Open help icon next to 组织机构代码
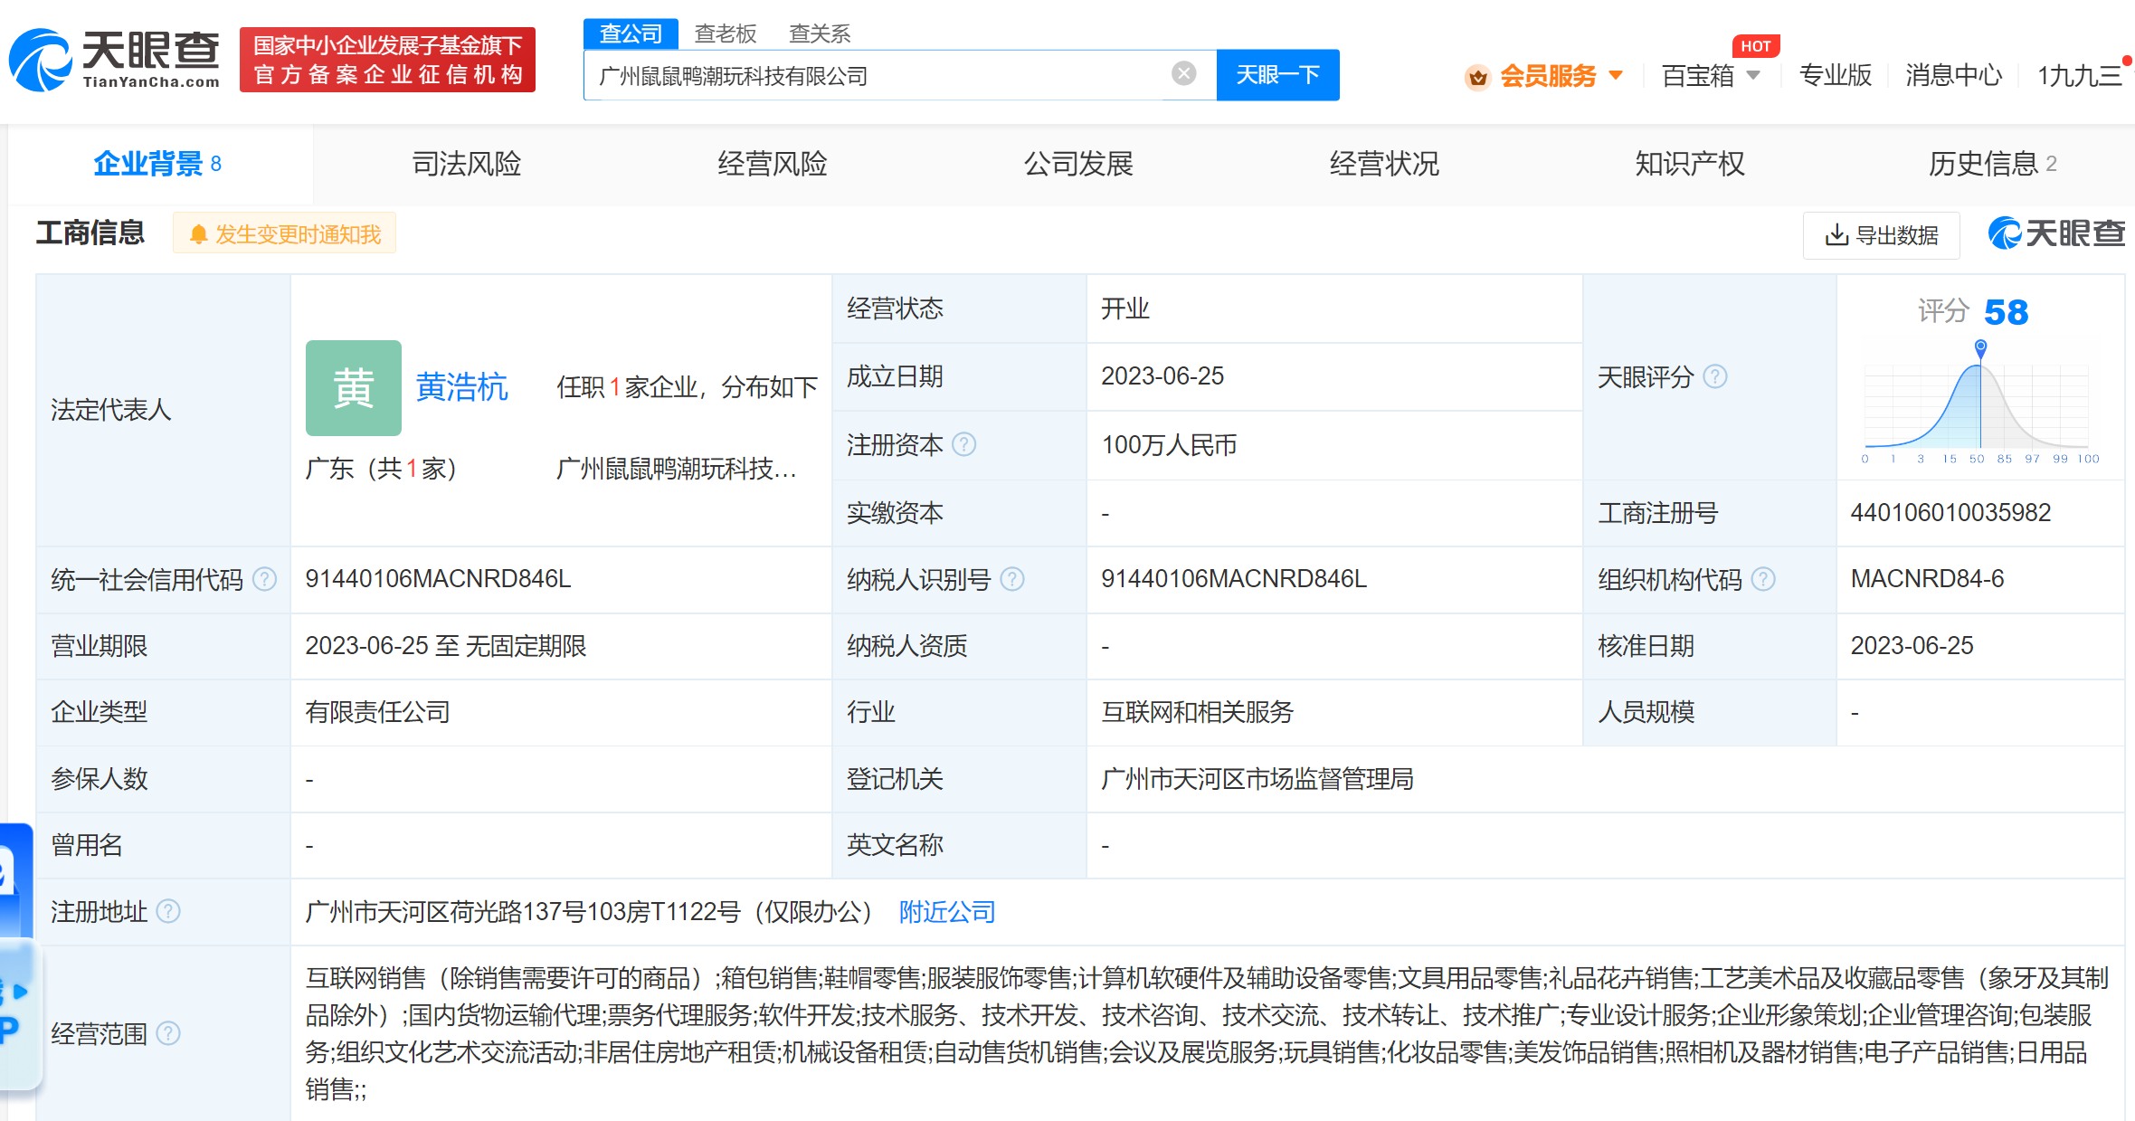 [x=1763, y=579]
